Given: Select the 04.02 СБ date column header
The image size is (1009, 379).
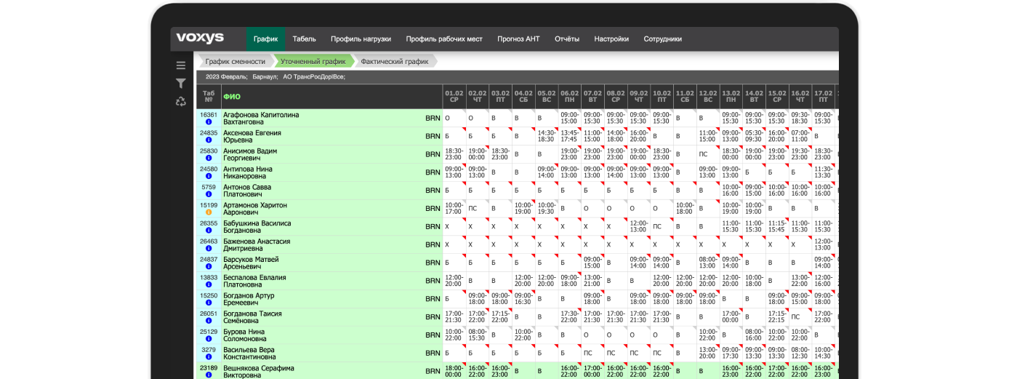Looking at the screenshot, I should click(523, 97).
